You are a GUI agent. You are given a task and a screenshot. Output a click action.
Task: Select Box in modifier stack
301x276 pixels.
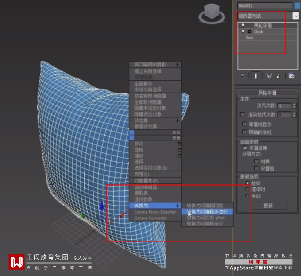tap(250, 38)
